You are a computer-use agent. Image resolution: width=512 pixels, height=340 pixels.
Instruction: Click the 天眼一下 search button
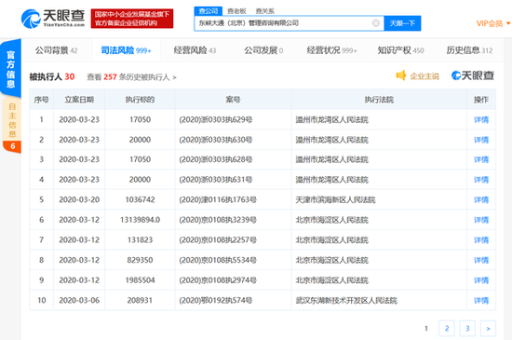(402, 23)
